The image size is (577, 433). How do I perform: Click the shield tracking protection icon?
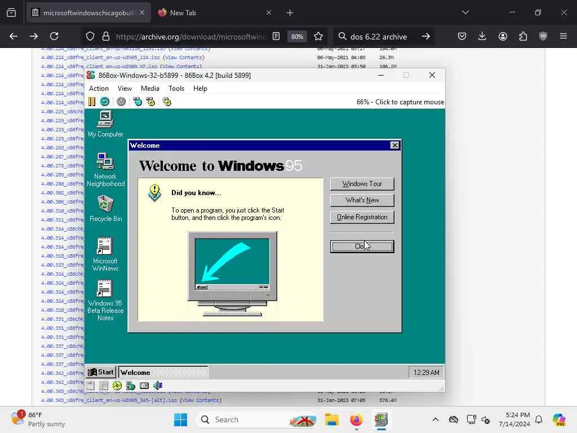(x=90, y=37)
